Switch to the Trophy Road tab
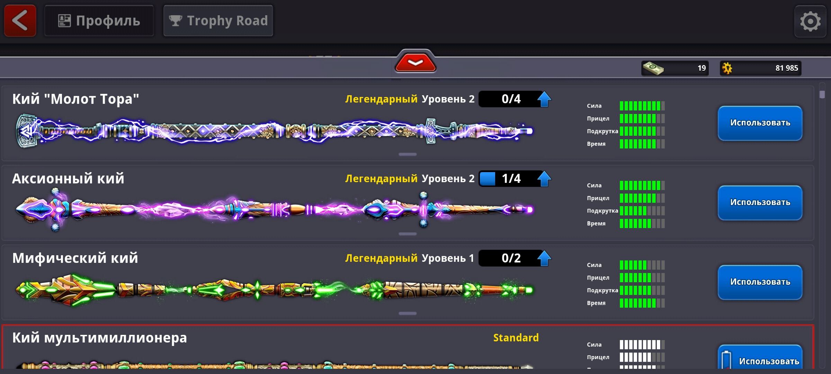Screen dimensions: 831x374 point(218,21)
